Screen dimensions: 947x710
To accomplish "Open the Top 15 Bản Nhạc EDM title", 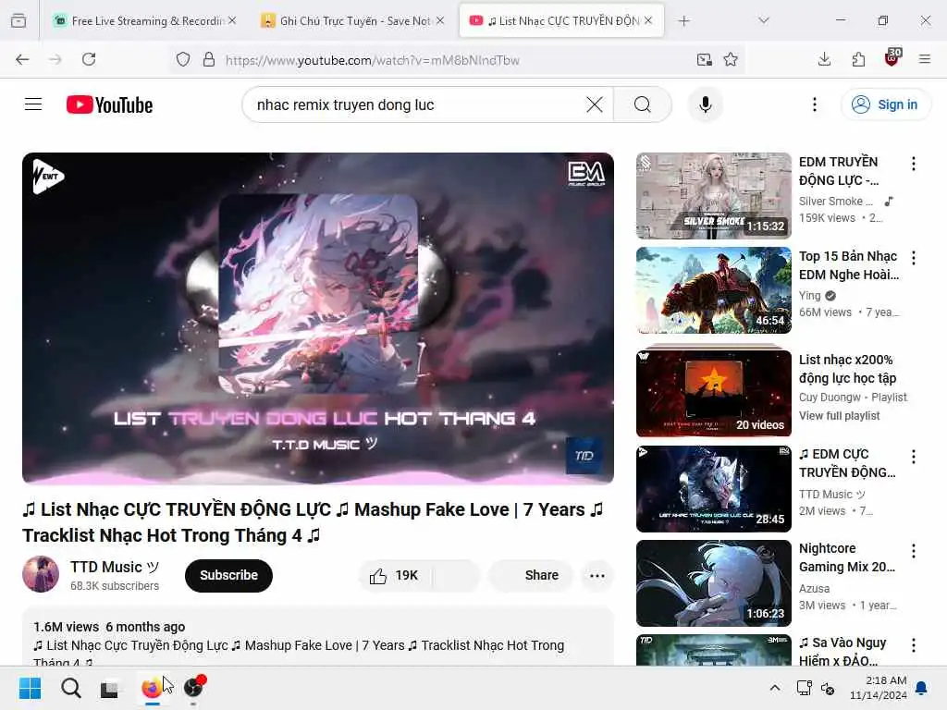I will click(849, 265).
